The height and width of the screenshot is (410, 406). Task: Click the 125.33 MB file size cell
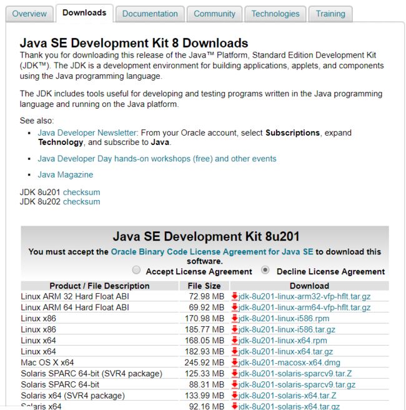205,374
